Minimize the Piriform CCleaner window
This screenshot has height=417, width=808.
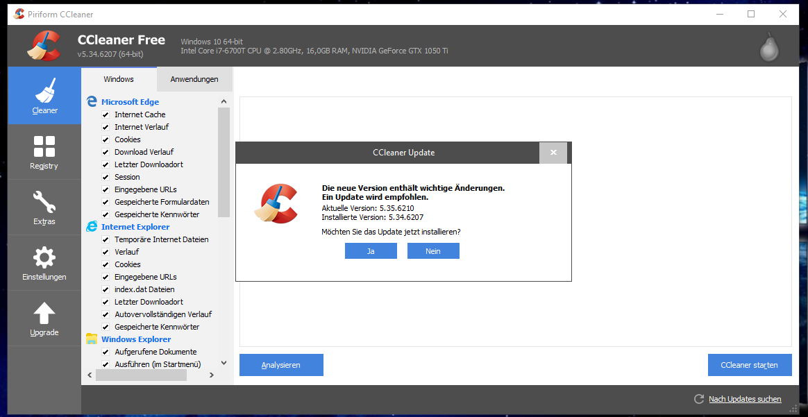pos(719,15)
